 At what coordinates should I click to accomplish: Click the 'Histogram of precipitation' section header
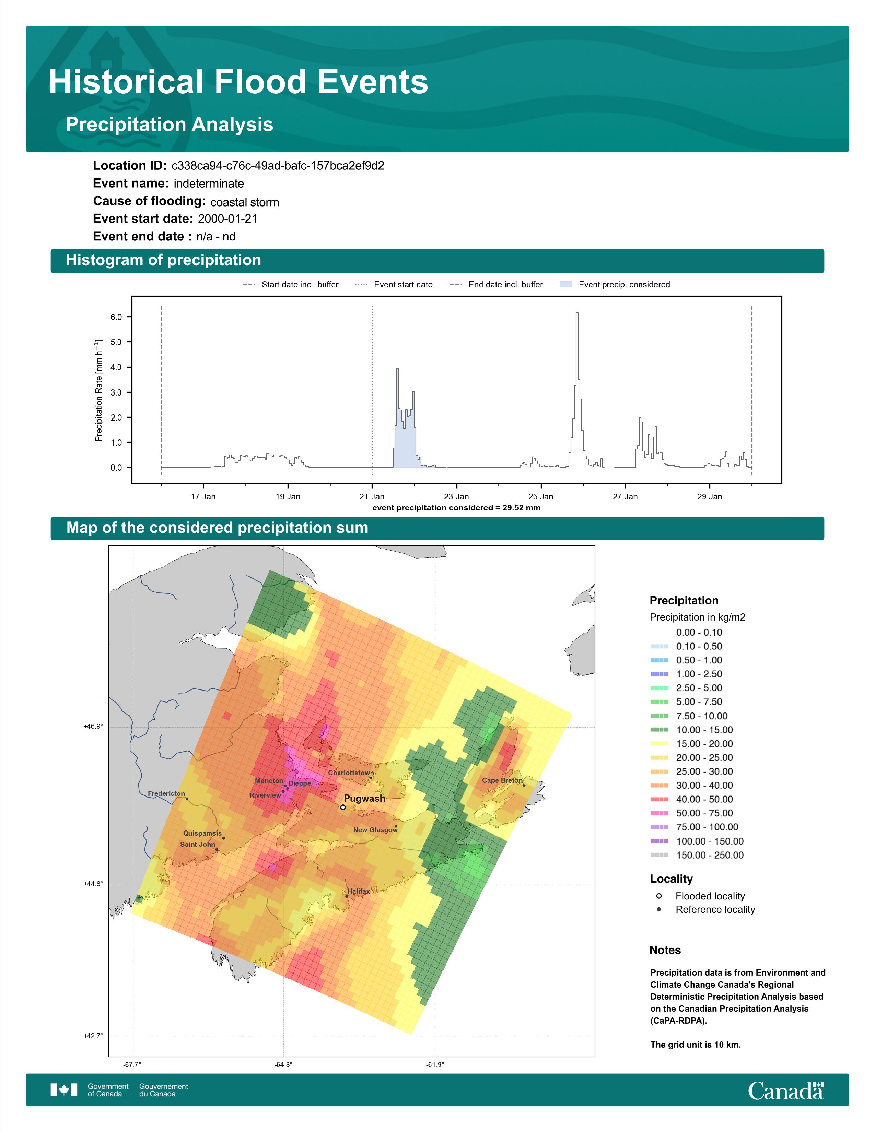tap(163, 260)
